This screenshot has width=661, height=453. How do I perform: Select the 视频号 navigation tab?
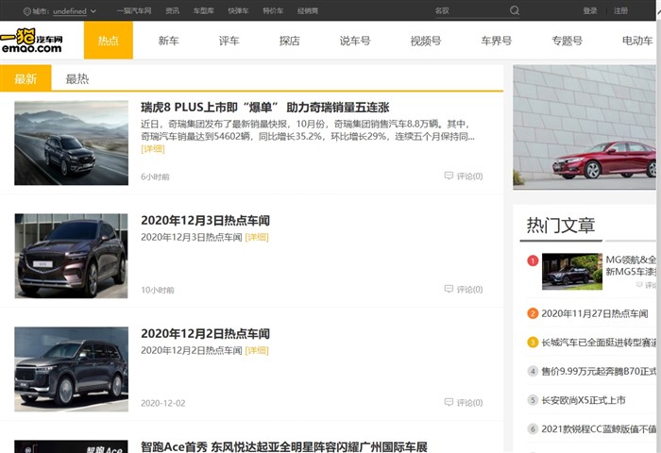pyautogui.click(x=426, y=41)
